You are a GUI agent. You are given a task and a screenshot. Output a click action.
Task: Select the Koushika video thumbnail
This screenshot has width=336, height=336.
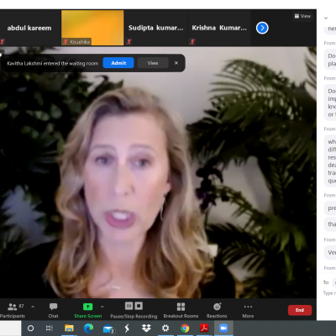(x=92, y=28)
